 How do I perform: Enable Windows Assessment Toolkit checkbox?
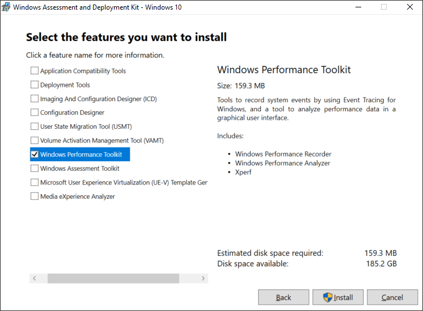click(35, 169)
